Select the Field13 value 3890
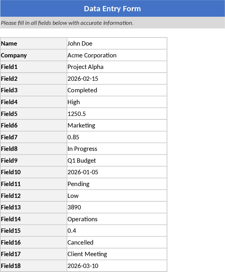 (117, 207)
